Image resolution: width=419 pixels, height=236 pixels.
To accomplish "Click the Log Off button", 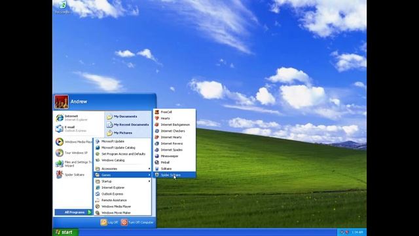I will (109, 222).
